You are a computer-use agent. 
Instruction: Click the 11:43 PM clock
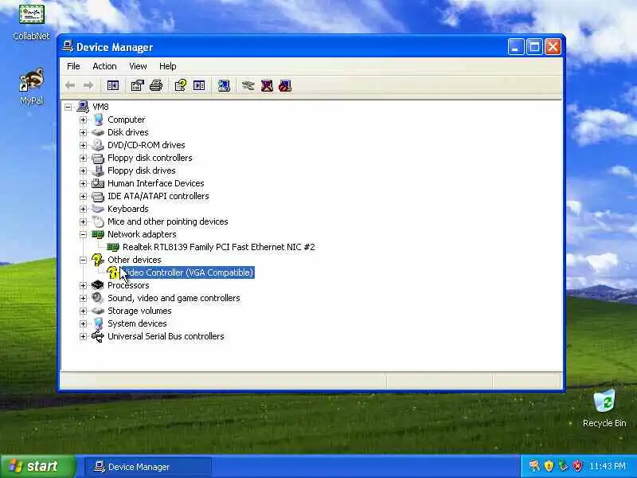(608, 466)
